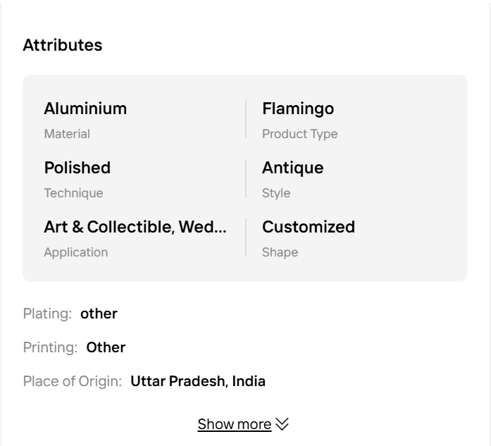Screen dimensions: 491x446
Task: Click the Show more link
Action: [x=234, y=424]
